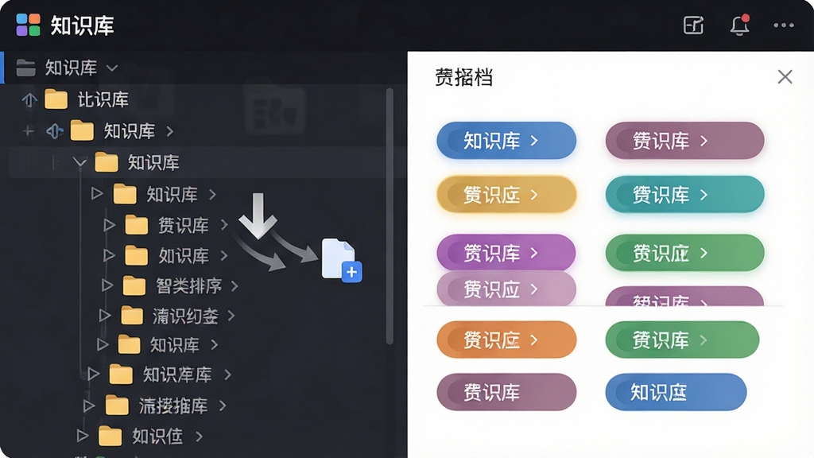The image size is (814, 458).
Task: Open the notification bell
Action: (x=740, y=25)
